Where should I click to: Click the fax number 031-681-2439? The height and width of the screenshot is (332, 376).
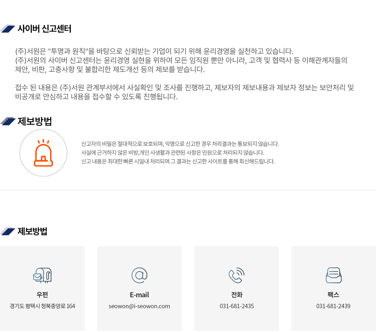coord(333,306)
